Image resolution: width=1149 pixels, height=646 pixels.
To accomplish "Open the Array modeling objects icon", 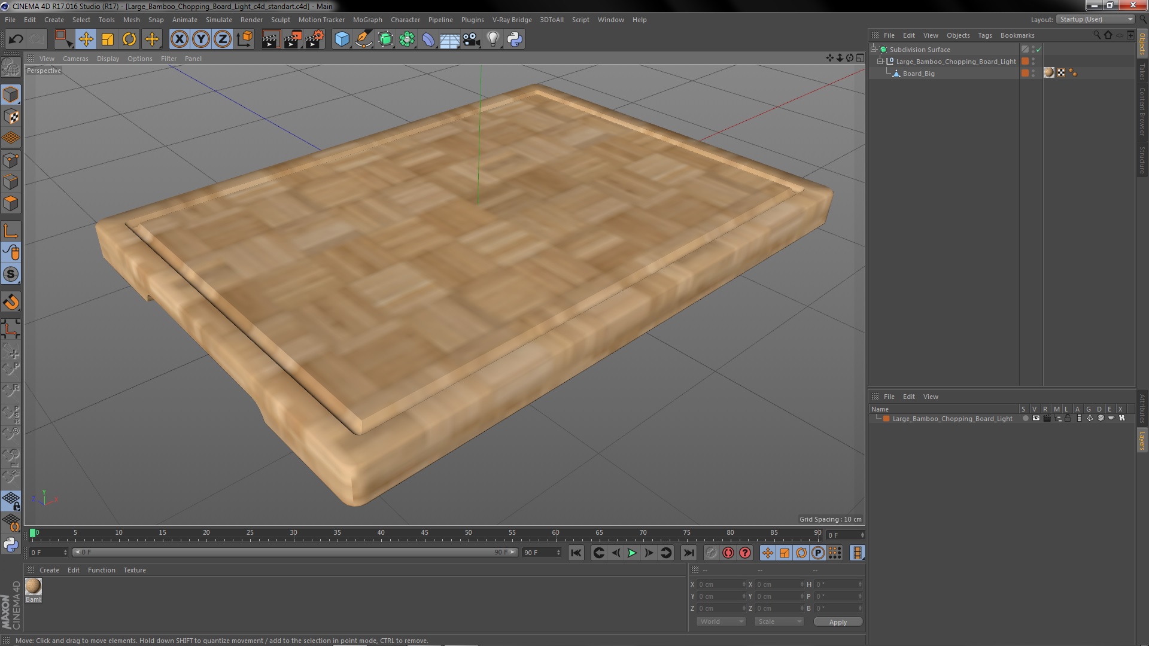I will (407, 39).
